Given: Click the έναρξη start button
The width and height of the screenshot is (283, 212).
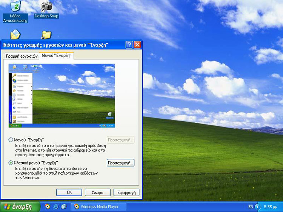Looking at the screenshot, I should 20,207.
